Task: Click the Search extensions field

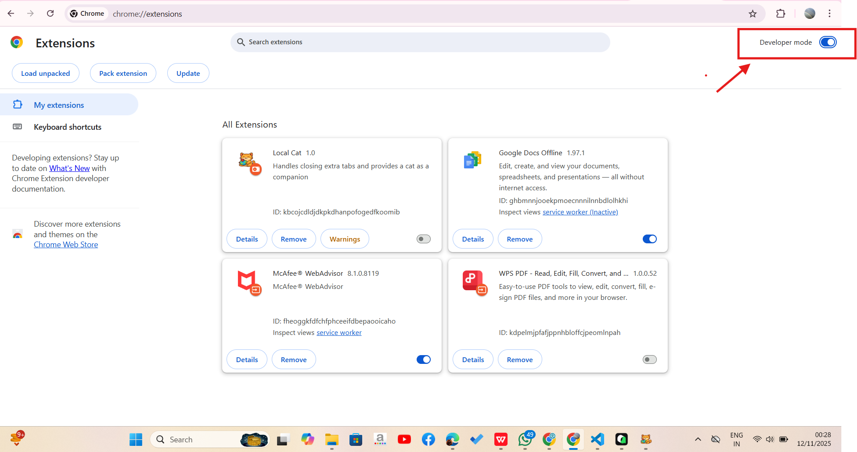Action: [x=420, y=42]
